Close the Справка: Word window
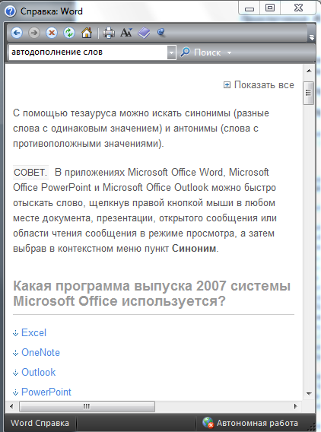Screen dimensions: 321x432 click(298, 8)
